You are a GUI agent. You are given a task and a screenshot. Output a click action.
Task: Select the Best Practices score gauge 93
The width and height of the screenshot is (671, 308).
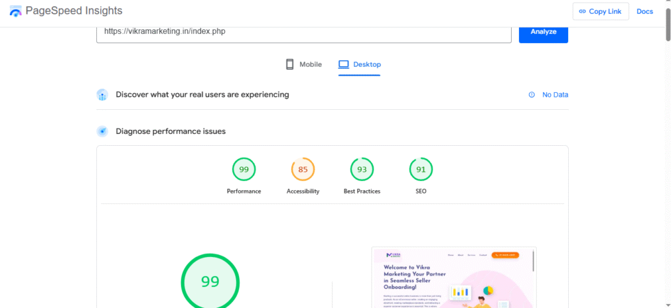click(x=362, y=170)
